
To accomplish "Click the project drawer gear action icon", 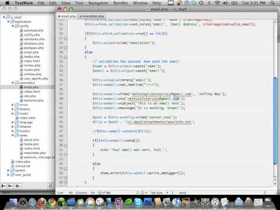I will point(18,186).
